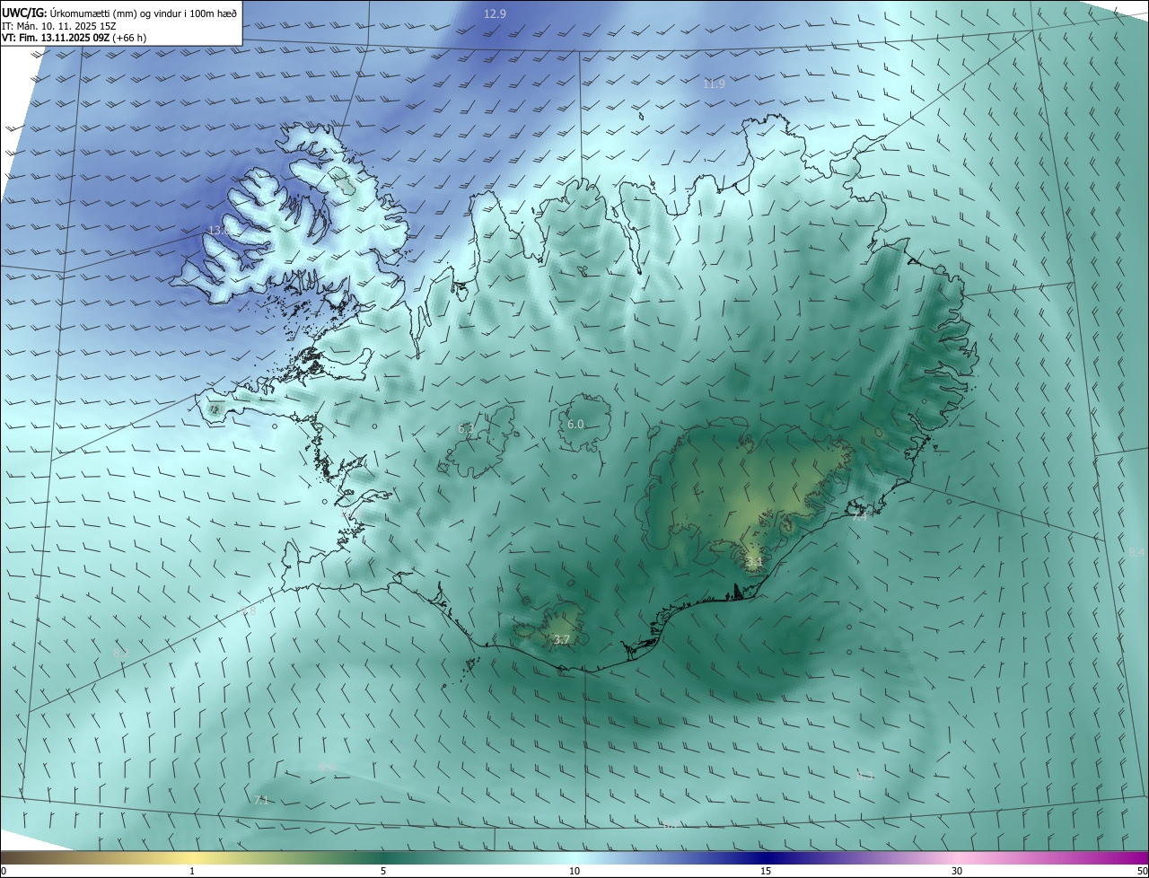This screenshot has width=1149, height=878.
Task: Click the colorbar tick label 5
Action: (x=383, y=871)
